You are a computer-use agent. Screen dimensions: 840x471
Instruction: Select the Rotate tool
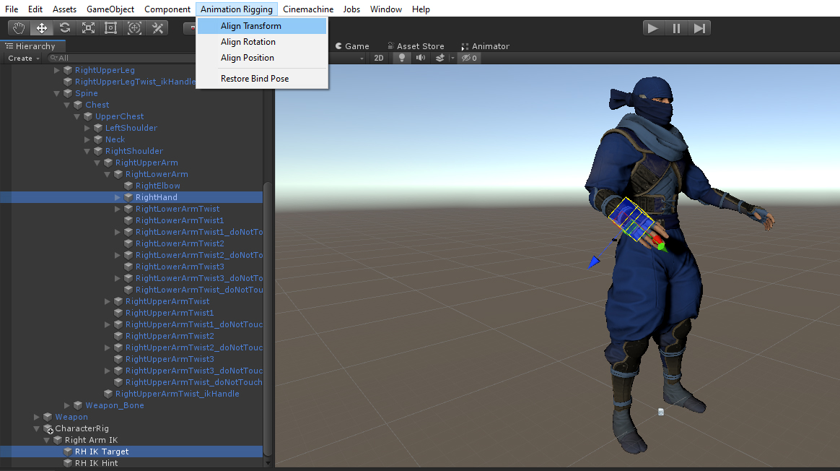click(65, 28)
